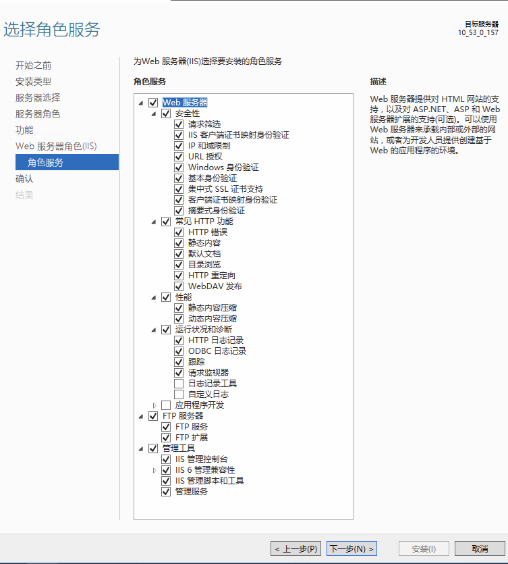Go to 服务器角色 wizard step

[38, 114]
